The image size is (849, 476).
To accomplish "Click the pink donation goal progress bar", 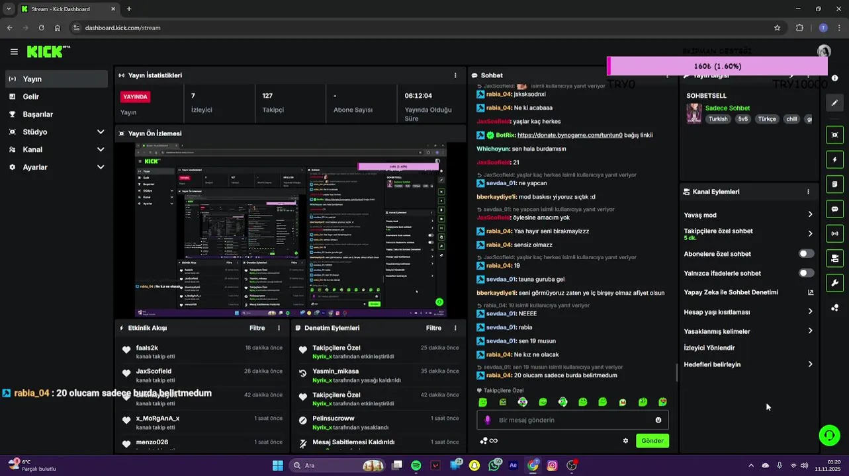I will 717,66.
